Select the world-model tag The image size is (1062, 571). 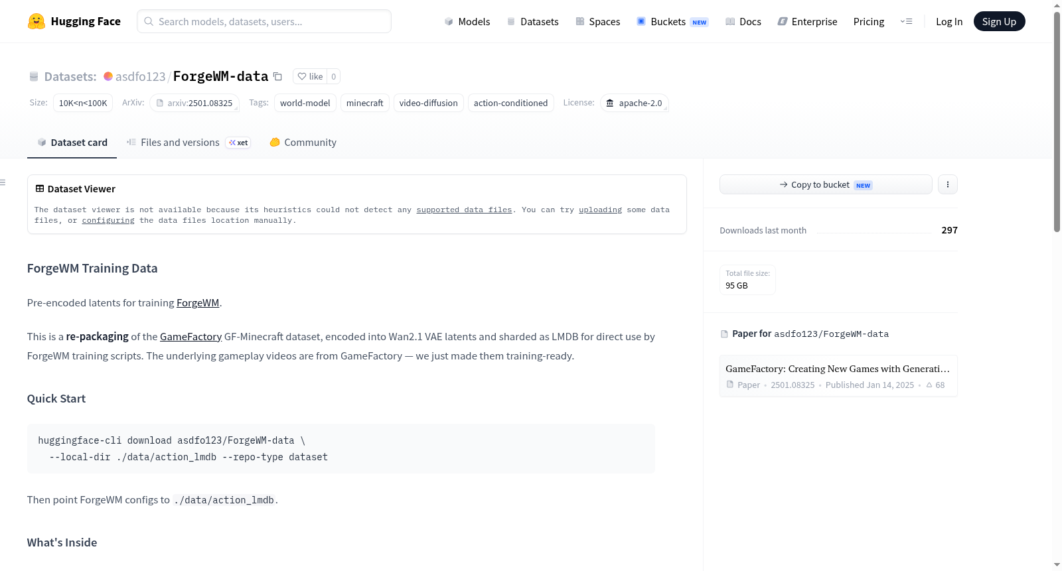coord(305,103)
